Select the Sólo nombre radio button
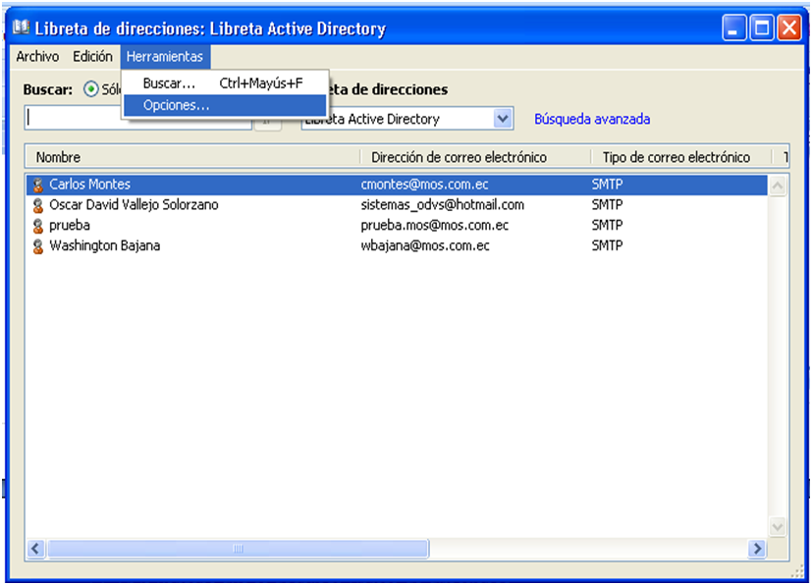This screenshot has height=585, width=812. pos(91,89)
